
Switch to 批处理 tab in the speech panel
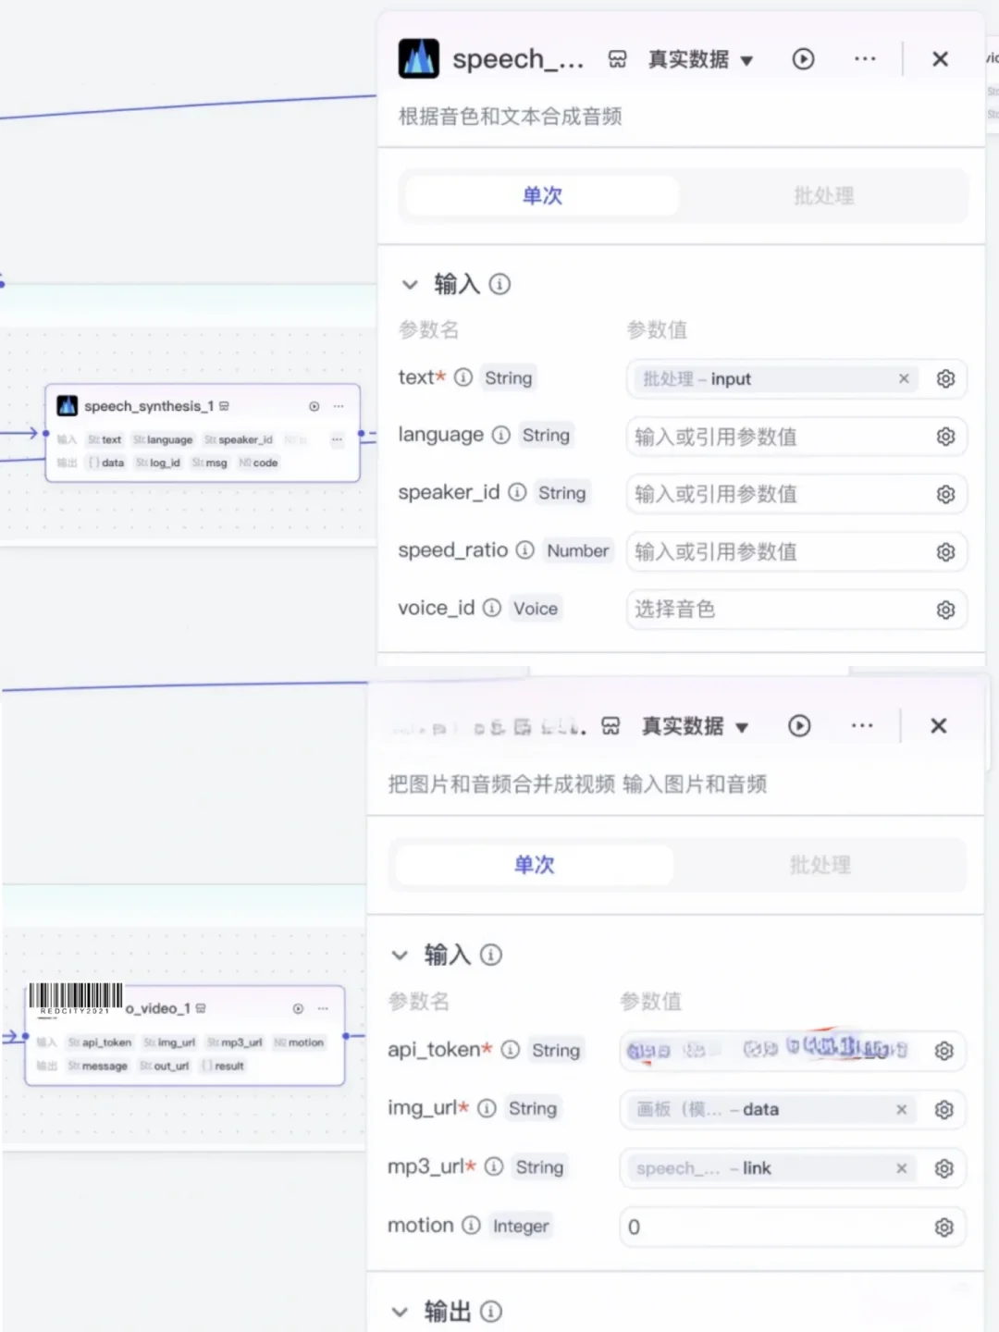tap(823, 196)
